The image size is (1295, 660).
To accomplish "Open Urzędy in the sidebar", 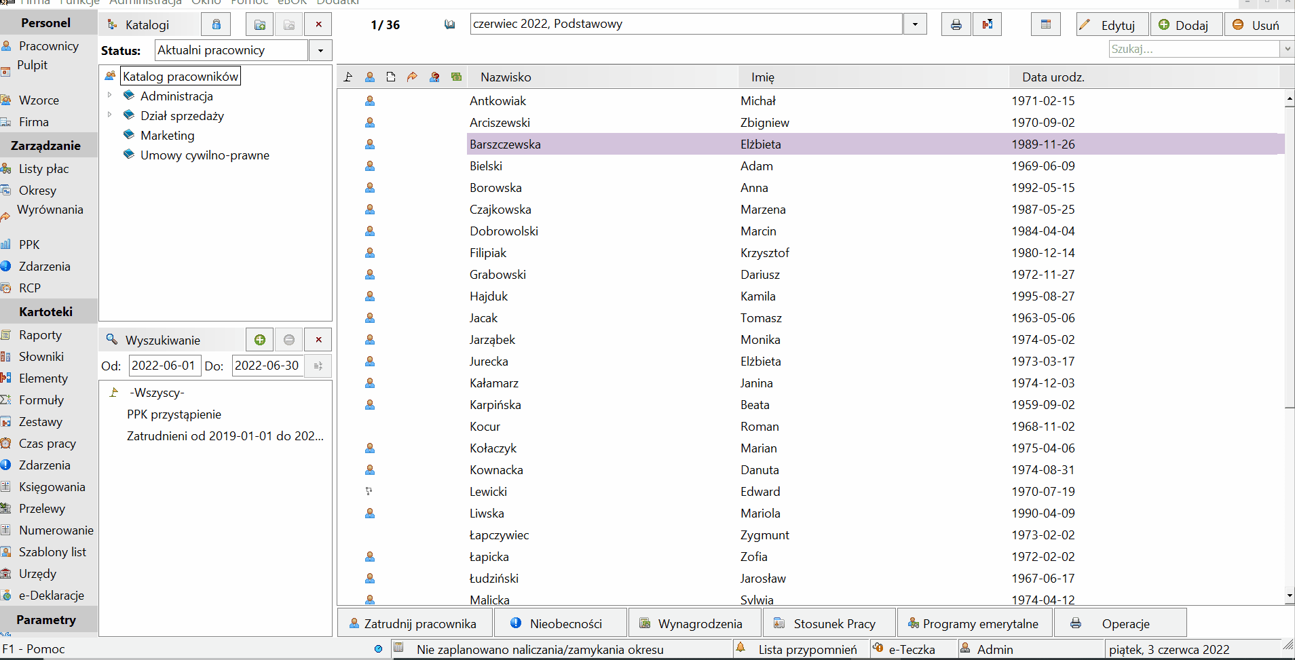I will (37, 574).
